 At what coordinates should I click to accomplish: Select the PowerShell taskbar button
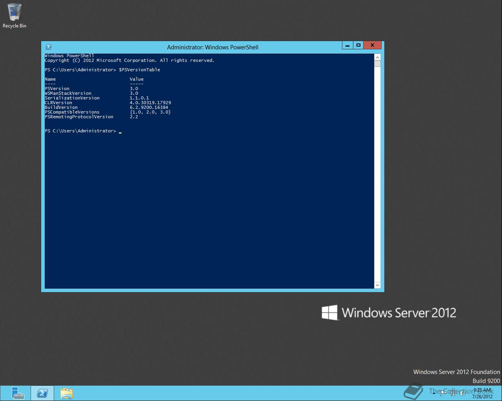[42, 393]
